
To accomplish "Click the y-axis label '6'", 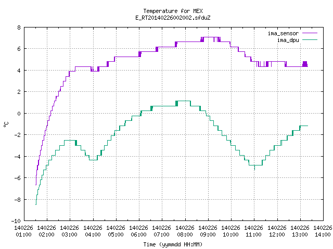I will click(19, 49).
